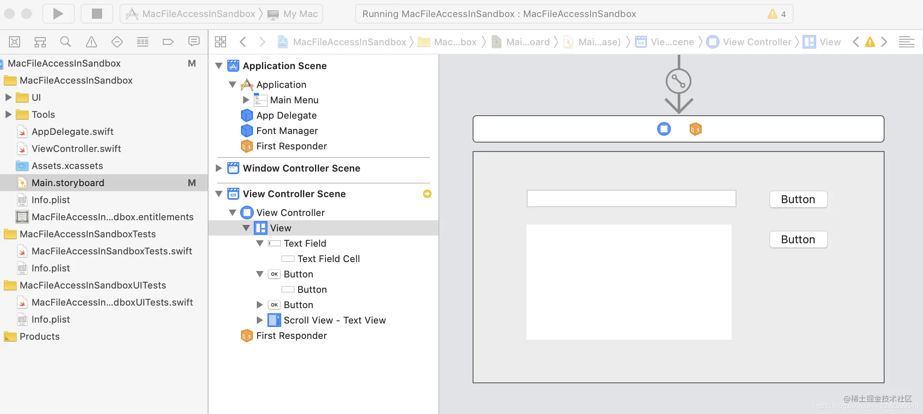Screen dimensions: 923x414
Task: Click the text field on canvas
Action: [x=632, y=198]
